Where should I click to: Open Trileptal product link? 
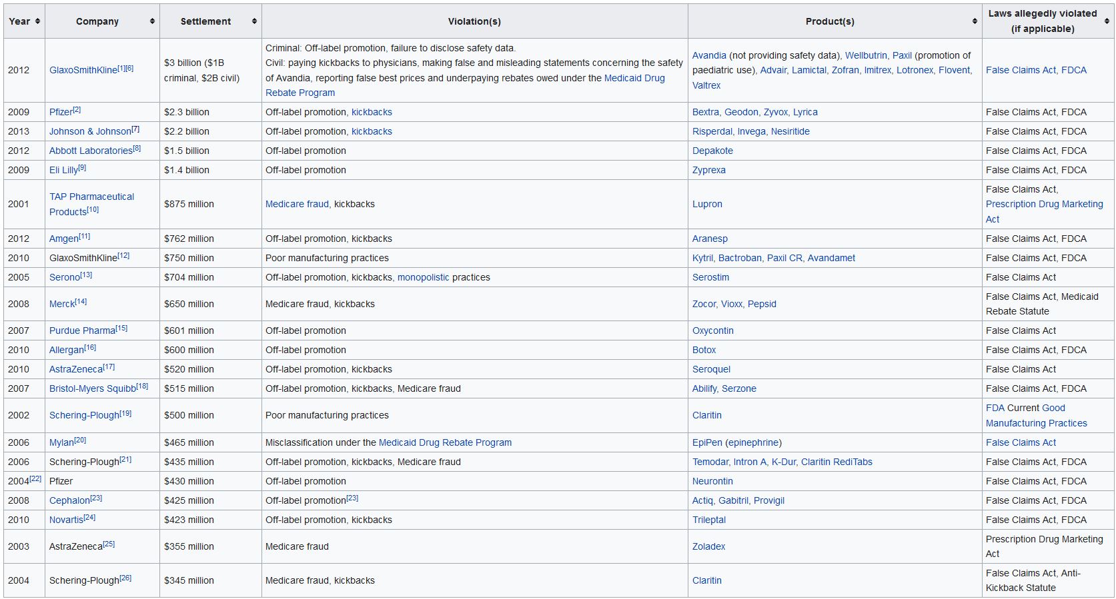click(709, 520)
